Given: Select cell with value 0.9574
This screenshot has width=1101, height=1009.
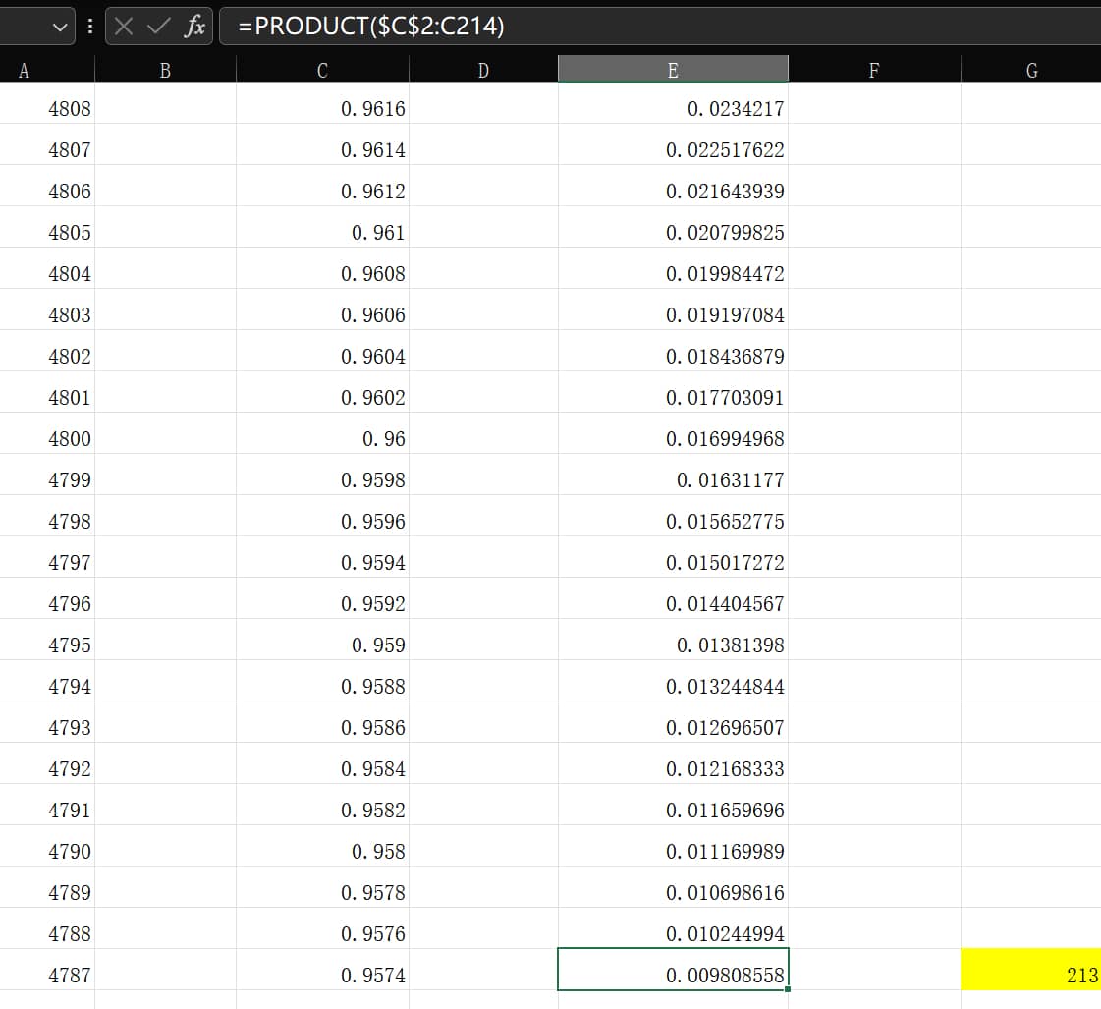Looking at the screenshot, I should [322, 975].
